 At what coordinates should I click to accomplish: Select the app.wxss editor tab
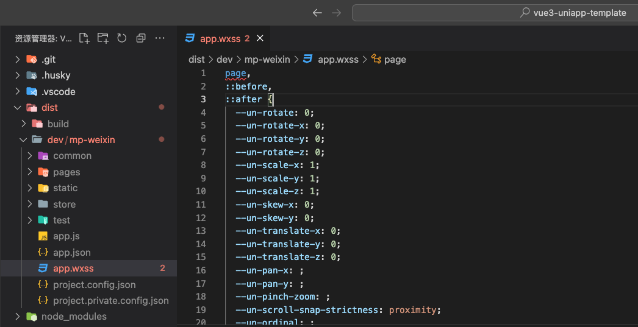click(224, 38)
